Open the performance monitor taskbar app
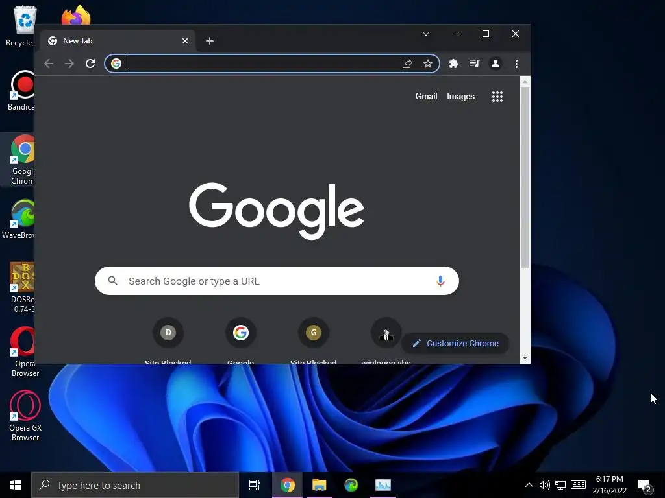 coord(383,485)
